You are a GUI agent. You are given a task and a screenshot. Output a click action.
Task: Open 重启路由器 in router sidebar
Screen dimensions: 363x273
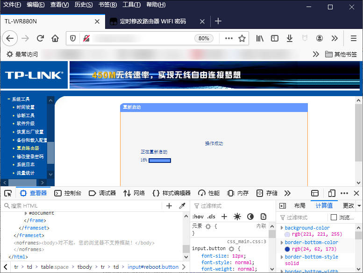(x=28, y=148)
